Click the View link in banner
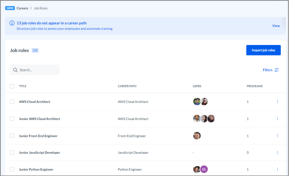This screenshot has width=289, height=176. [x=276, y=26]
